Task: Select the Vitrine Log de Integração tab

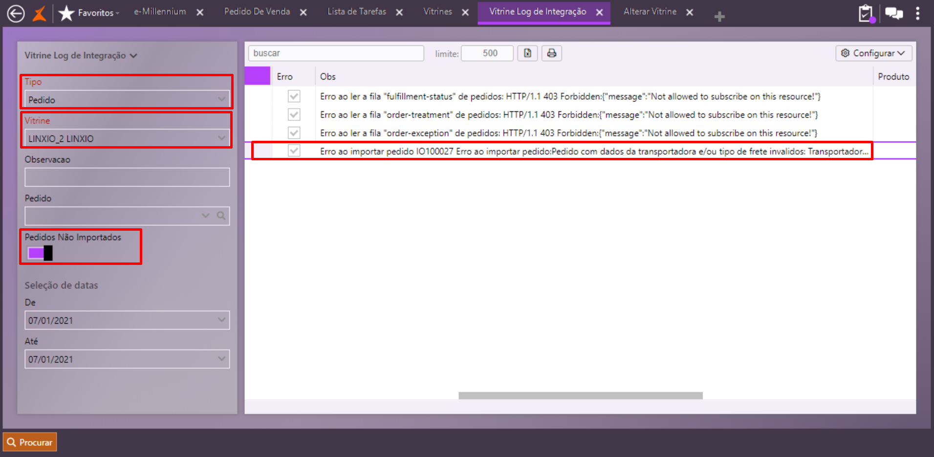Action: [x=538, y=12]
